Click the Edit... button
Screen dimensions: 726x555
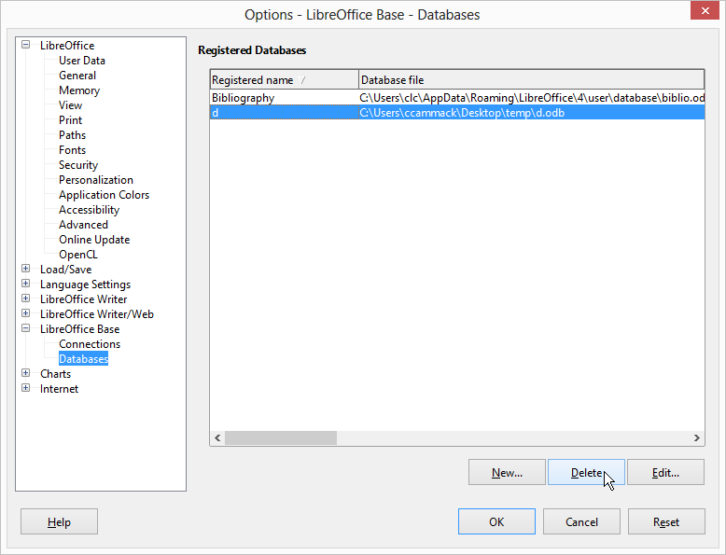point(665,472)
